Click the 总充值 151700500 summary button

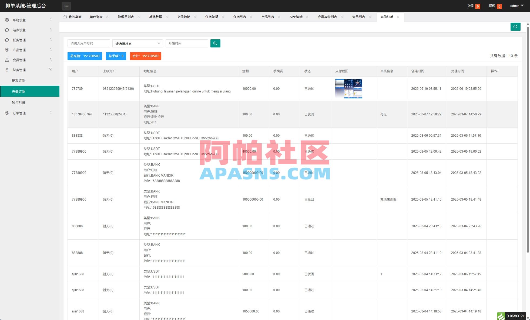click(85, 56)
